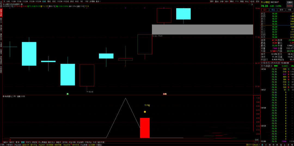Click the 预警 alert button

coord(290,10)
